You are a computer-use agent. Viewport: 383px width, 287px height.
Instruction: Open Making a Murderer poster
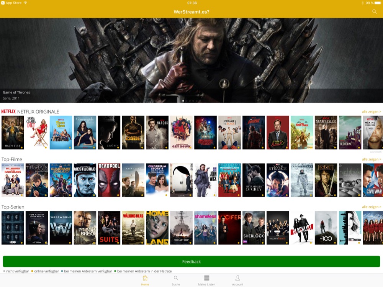[373, 133]
